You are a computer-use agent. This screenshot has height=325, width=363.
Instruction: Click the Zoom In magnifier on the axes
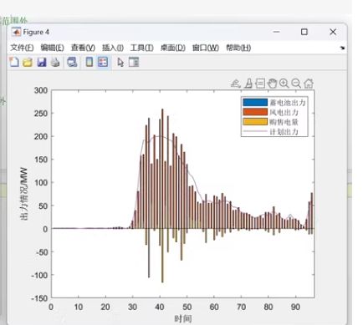point(284,84)
